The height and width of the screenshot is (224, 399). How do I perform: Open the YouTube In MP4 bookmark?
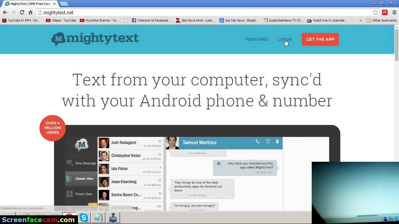pyautogui.click(x=22, y=21)
